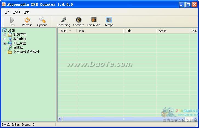Select the 我的电脑 computer icon
This screenshot has height=128, width=199.
pyautogui.click(x=10, y=39)
